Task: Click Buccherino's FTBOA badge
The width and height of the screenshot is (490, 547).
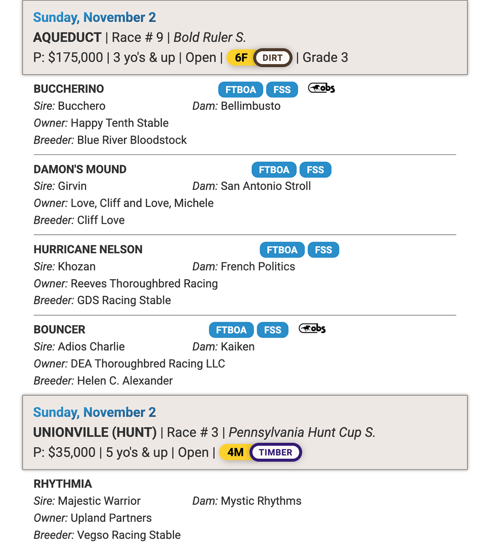Action: pos(241,90)
